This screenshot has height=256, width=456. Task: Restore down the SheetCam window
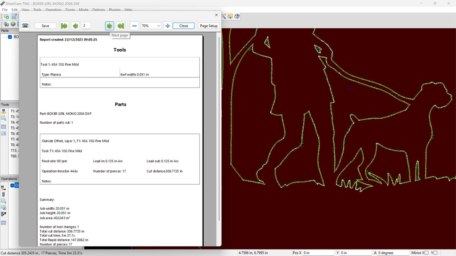pos(435,3)
